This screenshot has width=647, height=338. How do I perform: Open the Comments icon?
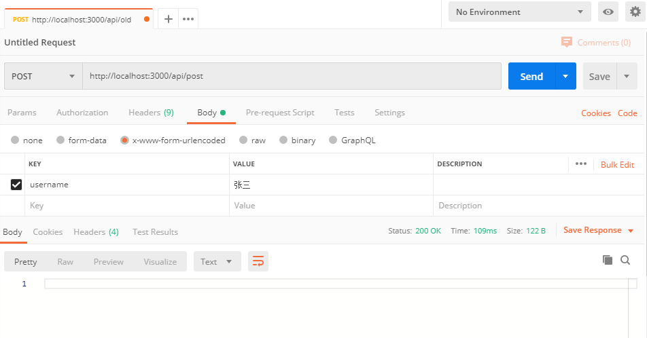(567, 42)
